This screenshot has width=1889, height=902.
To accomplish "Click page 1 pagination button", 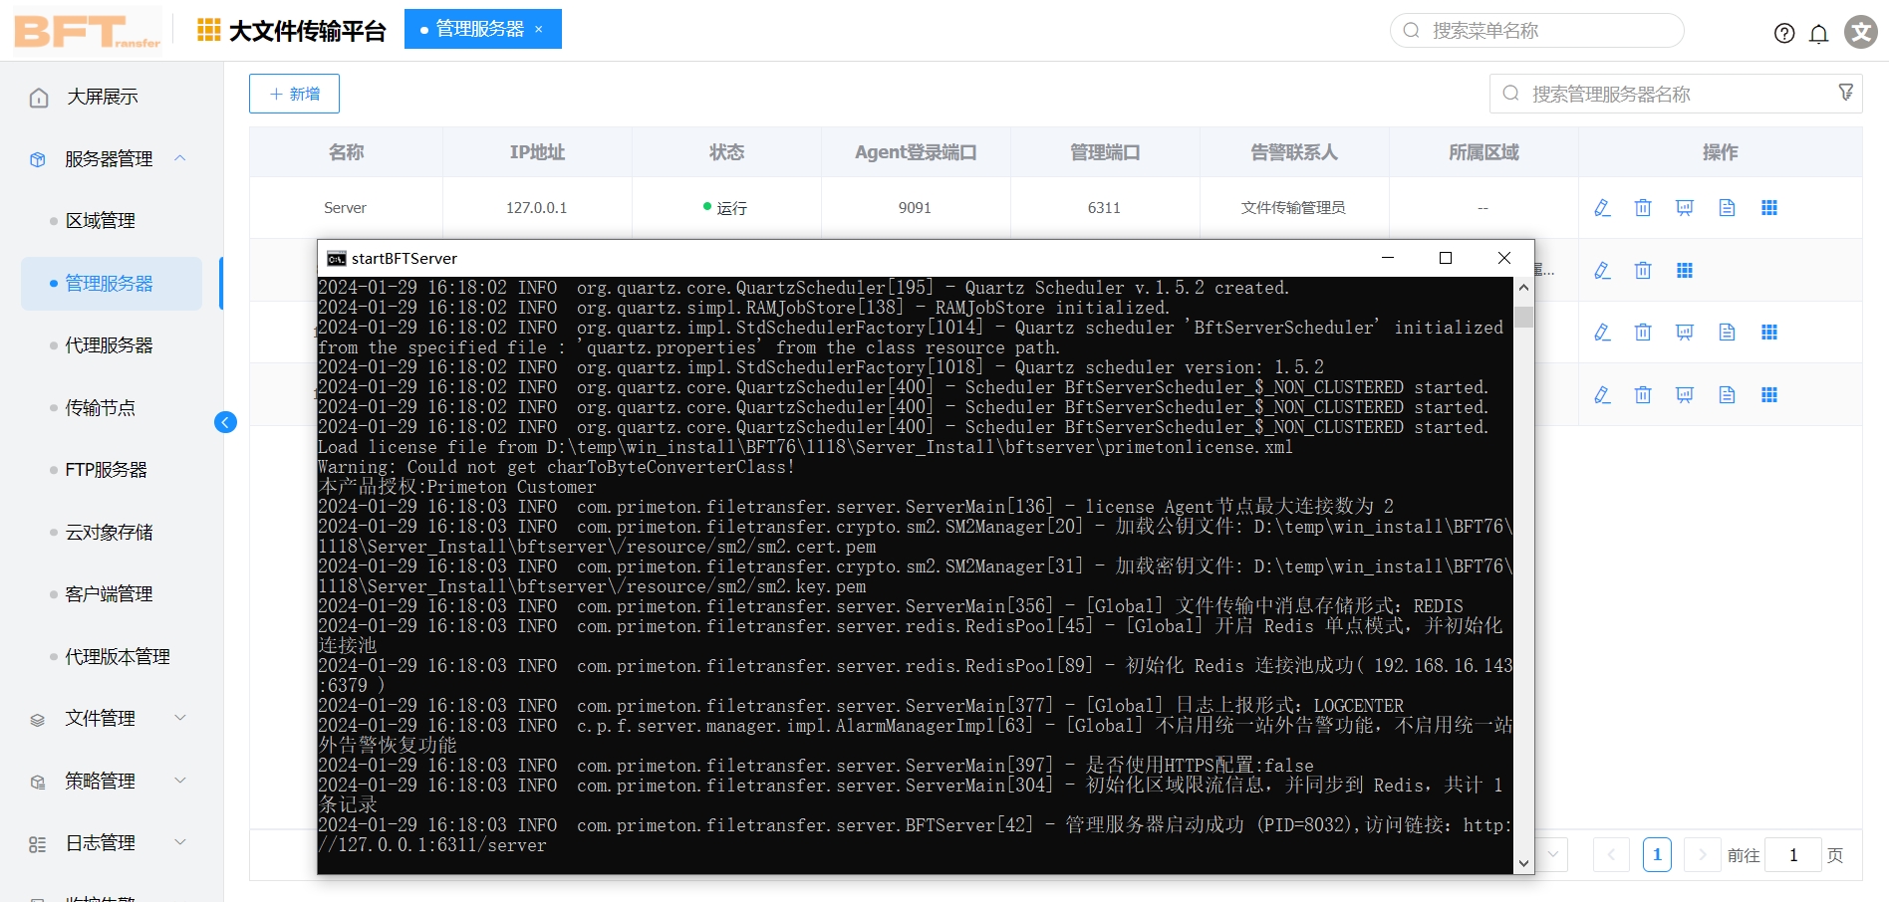I will [x=1657, y=854].
